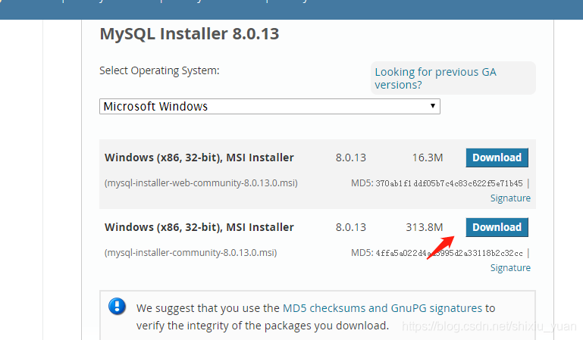
Task: Click the MD5 hash starting with 4ffa5a022
Action: pos(449,253)
